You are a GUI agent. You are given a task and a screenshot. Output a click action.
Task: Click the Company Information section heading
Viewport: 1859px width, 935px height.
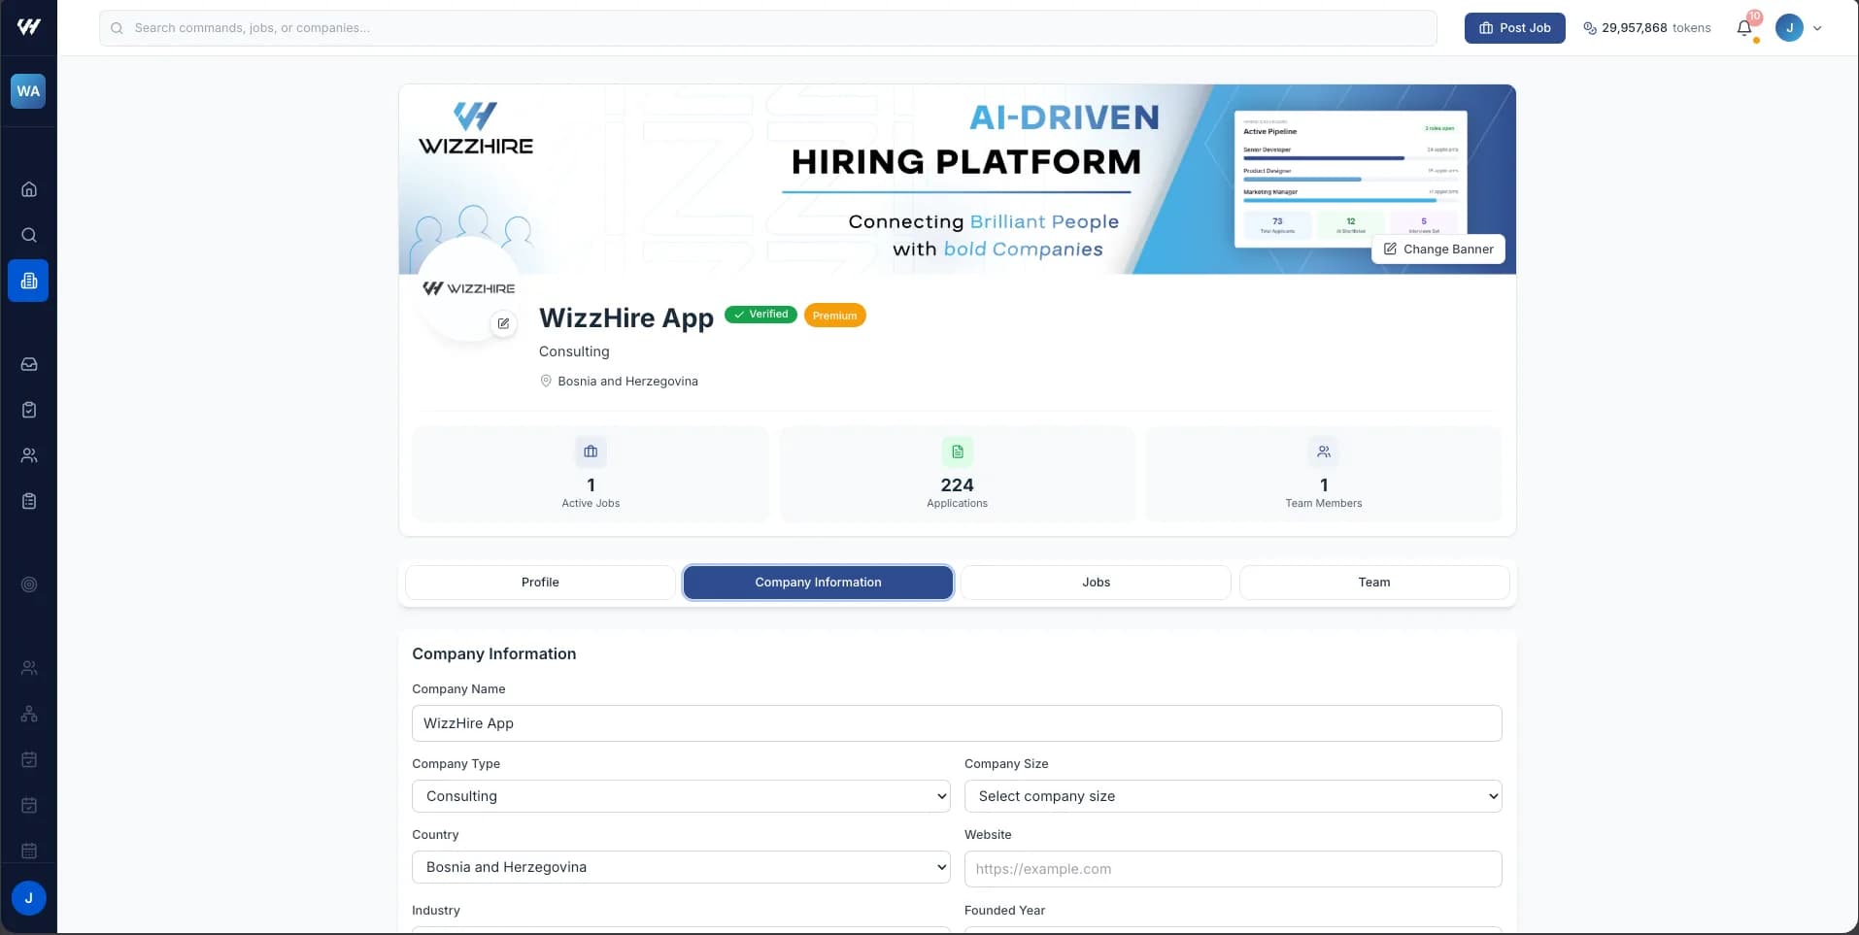pyautogui.click(x=493, y=654)
